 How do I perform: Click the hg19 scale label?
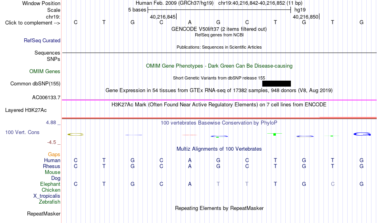pyautogui.click(x=300, y=10)
